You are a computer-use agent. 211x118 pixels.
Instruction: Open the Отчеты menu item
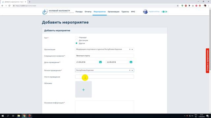88,12
